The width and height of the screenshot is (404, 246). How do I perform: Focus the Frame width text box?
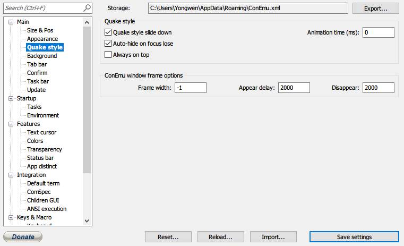tap(190, 88)
